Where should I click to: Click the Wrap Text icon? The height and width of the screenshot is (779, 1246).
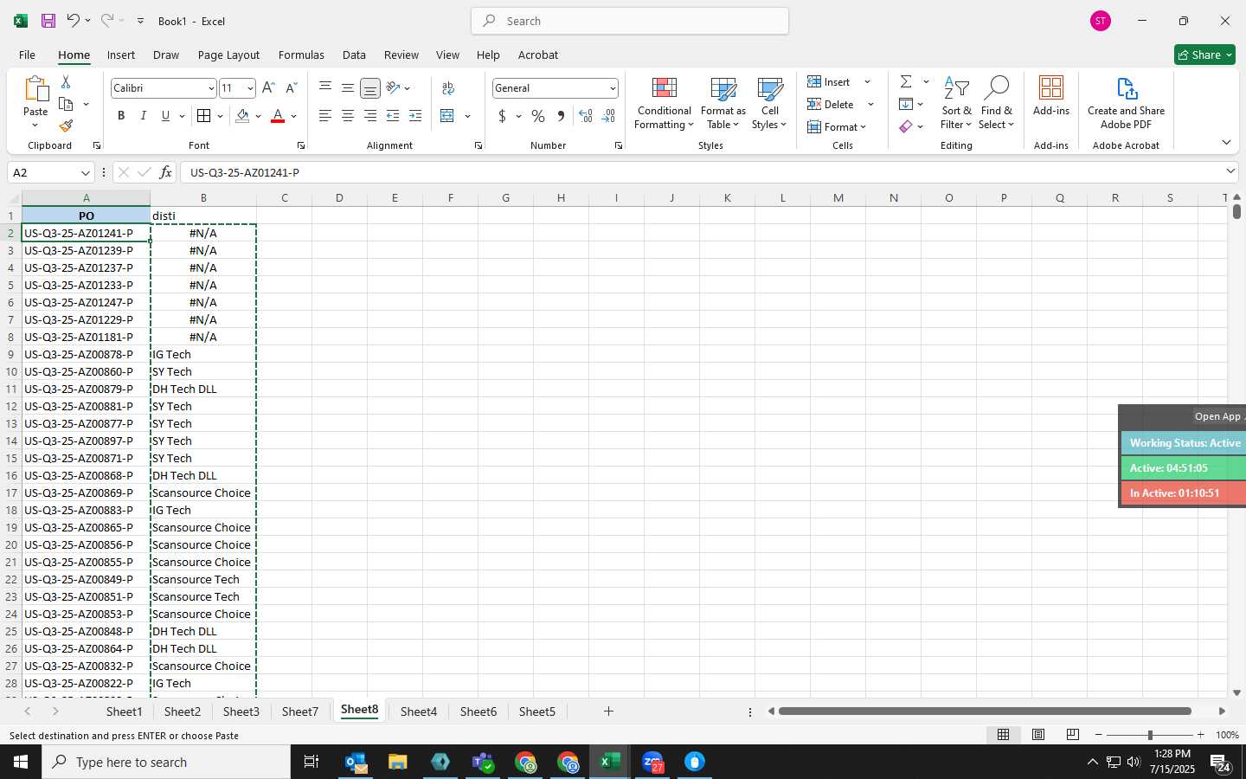pyautogui.click(x=448, y=88)
